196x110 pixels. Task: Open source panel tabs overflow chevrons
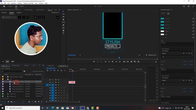[x=59, y=9]
